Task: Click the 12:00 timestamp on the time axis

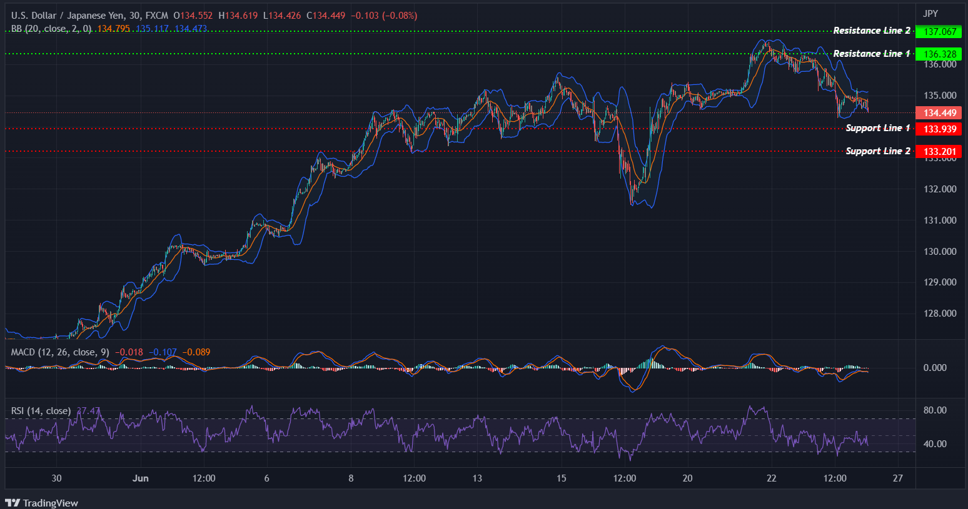Action: click(204, 478)
